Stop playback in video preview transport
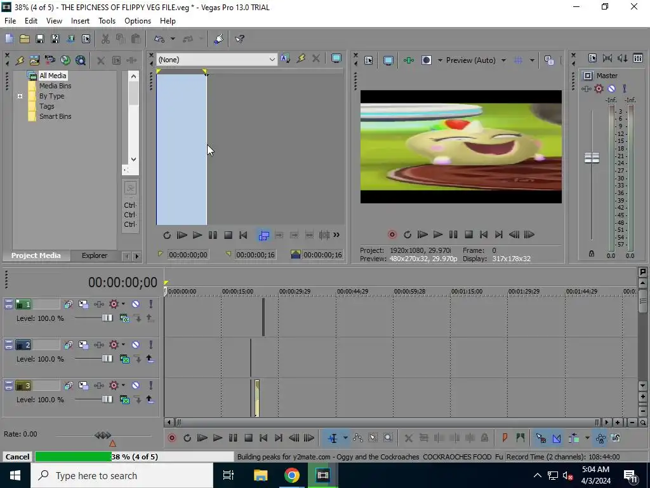This screenshot has width=650, height=488. point(468,235)
